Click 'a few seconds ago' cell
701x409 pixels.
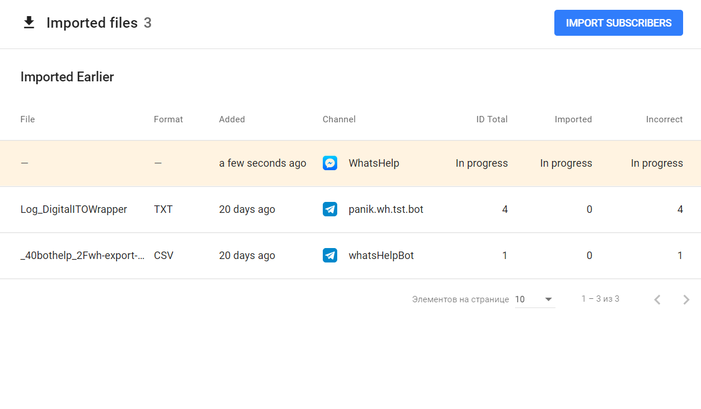[263, 163]
